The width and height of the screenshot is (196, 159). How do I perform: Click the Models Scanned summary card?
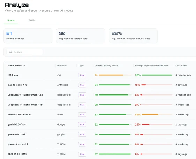coord(28,36)
